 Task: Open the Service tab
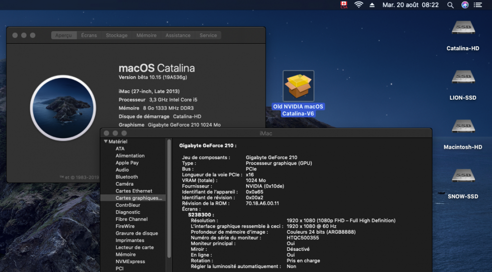point(208,35)
